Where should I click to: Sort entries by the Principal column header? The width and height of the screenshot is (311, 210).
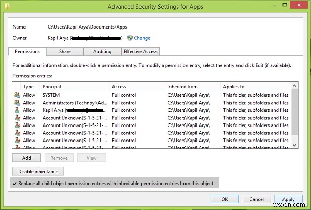(75, 87)
